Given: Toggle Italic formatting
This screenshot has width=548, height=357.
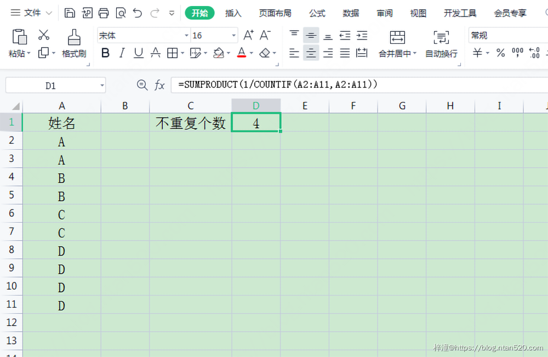Looking at the screenshot, I should [122, 53].
